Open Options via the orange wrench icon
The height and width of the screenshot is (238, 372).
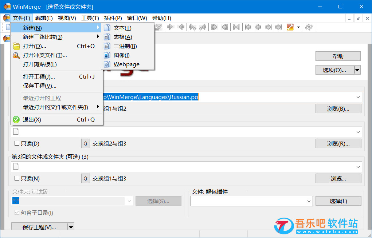tap(290, 27)
